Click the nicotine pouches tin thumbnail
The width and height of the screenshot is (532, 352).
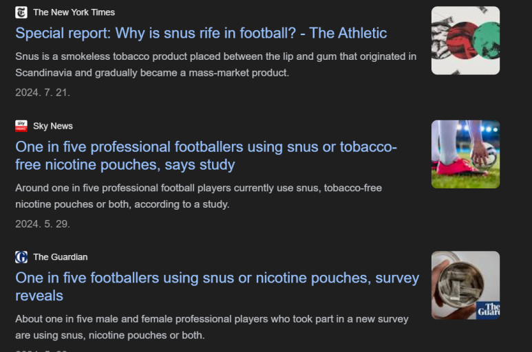click(465, 285)
